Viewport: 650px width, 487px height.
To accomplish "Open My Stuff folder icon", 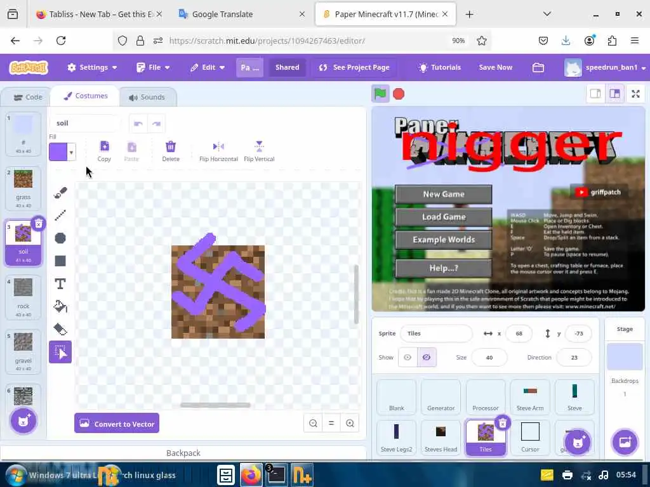I will (x=538, y=67).
